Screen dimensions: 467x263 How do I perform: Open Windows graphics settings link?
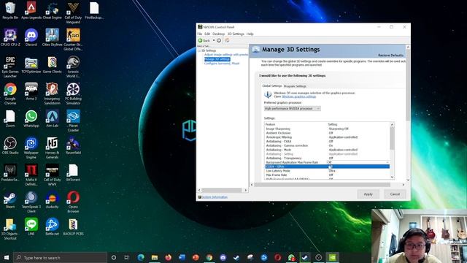[298, 96]
